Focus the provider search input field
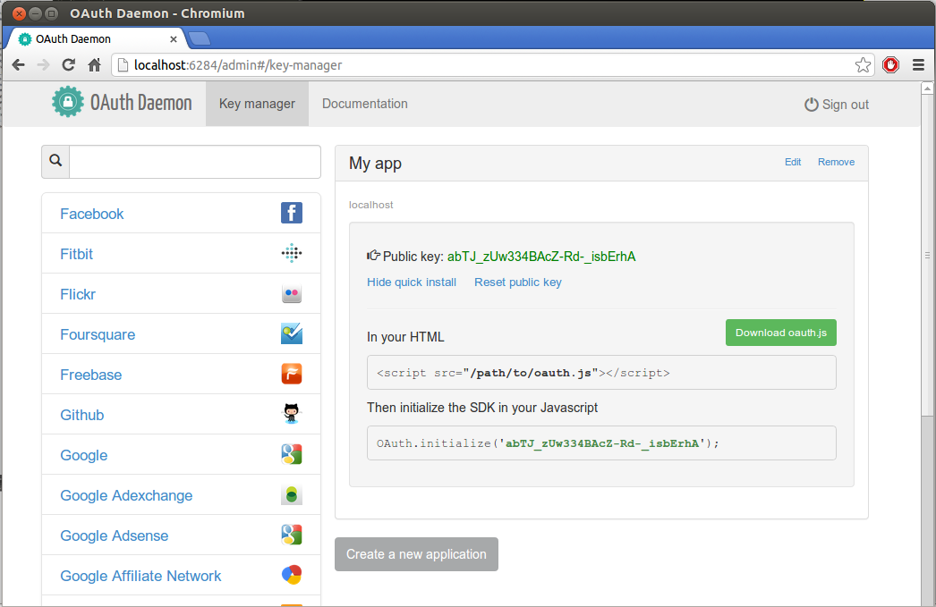Viewport: 936px width, 607px height. 194,162
